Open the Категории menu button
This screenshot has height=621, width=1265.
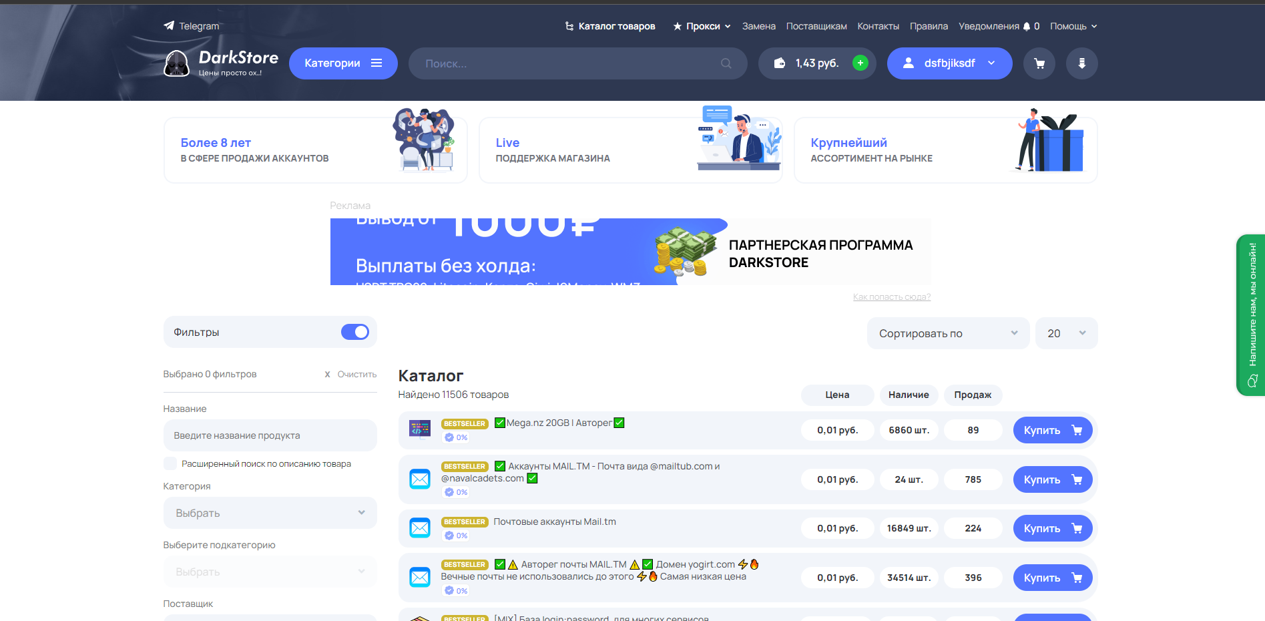pos(343,63)
